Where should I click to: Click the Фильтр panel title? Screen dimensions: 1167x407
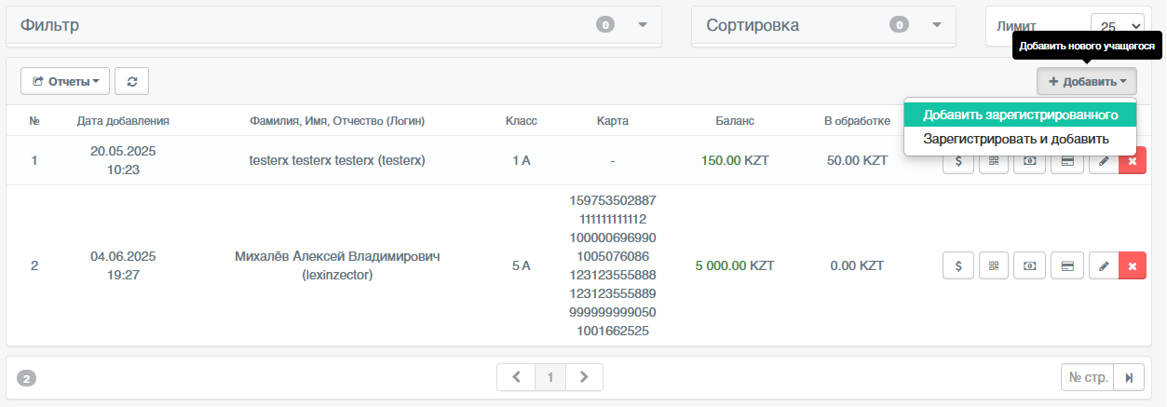(49, 25)
